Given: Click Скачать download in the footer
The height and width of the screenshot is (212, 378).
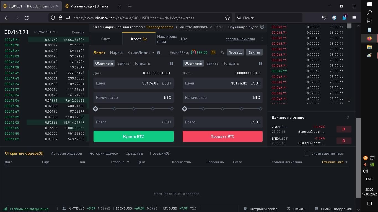Looking at the screenshot, I should point(296,209).
